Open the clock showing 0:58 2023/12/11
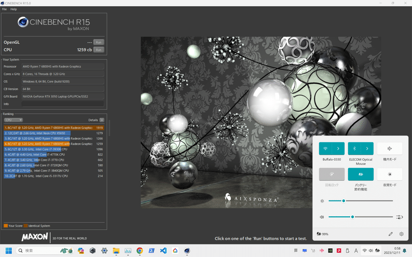The image size is (412, 257). pos(392,251)
